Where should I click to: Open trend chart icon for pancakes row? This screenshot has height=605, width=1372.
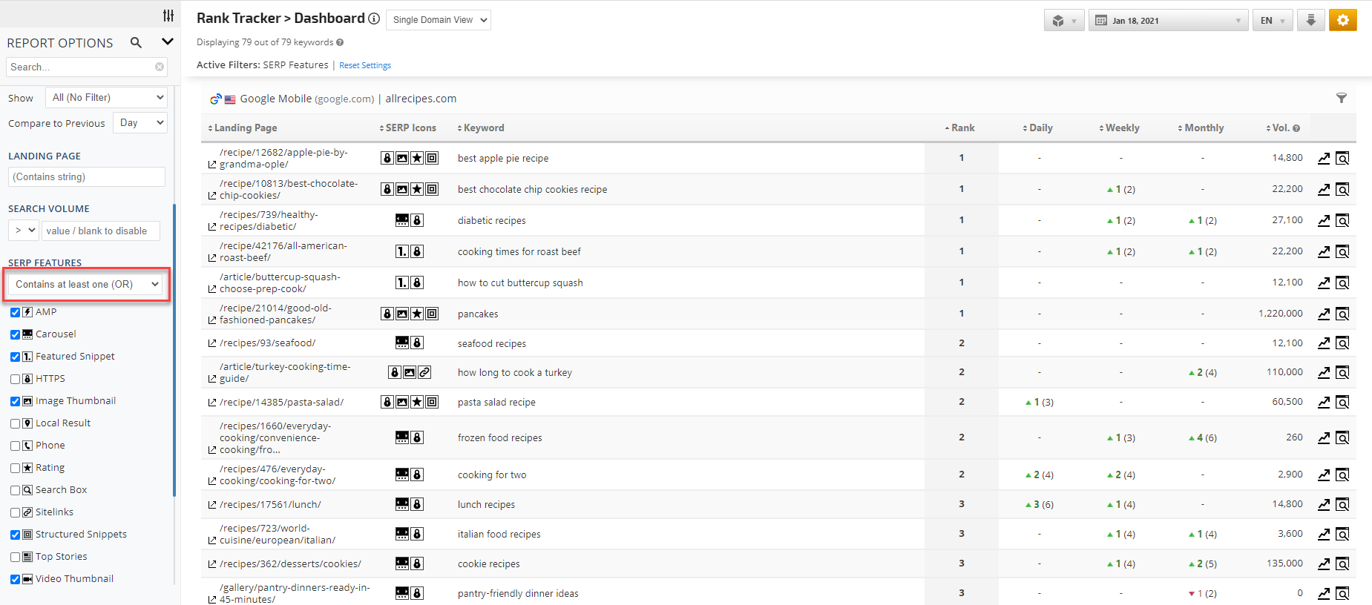pos(1323,314)
